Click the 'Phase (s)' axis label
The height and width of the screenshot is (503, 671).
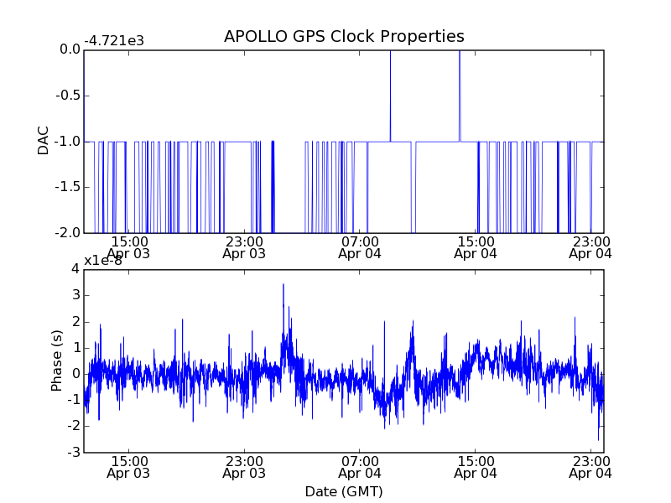tap(56, 360)
